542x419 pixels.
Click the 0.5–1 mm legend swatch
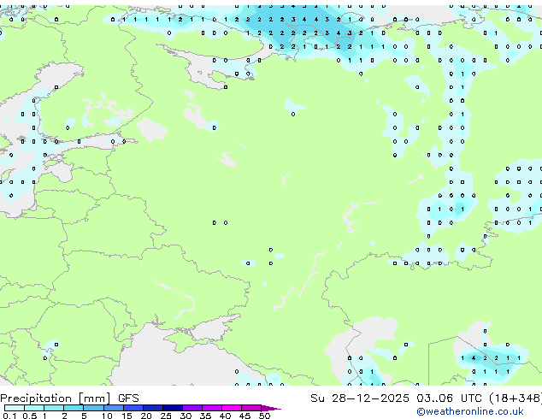click(x=34, y=408)
